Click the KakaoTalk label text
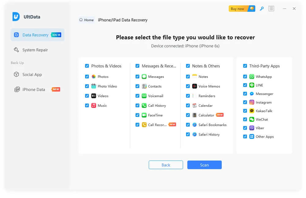This screenshot has width=306, height=198. tap(264, 111)
